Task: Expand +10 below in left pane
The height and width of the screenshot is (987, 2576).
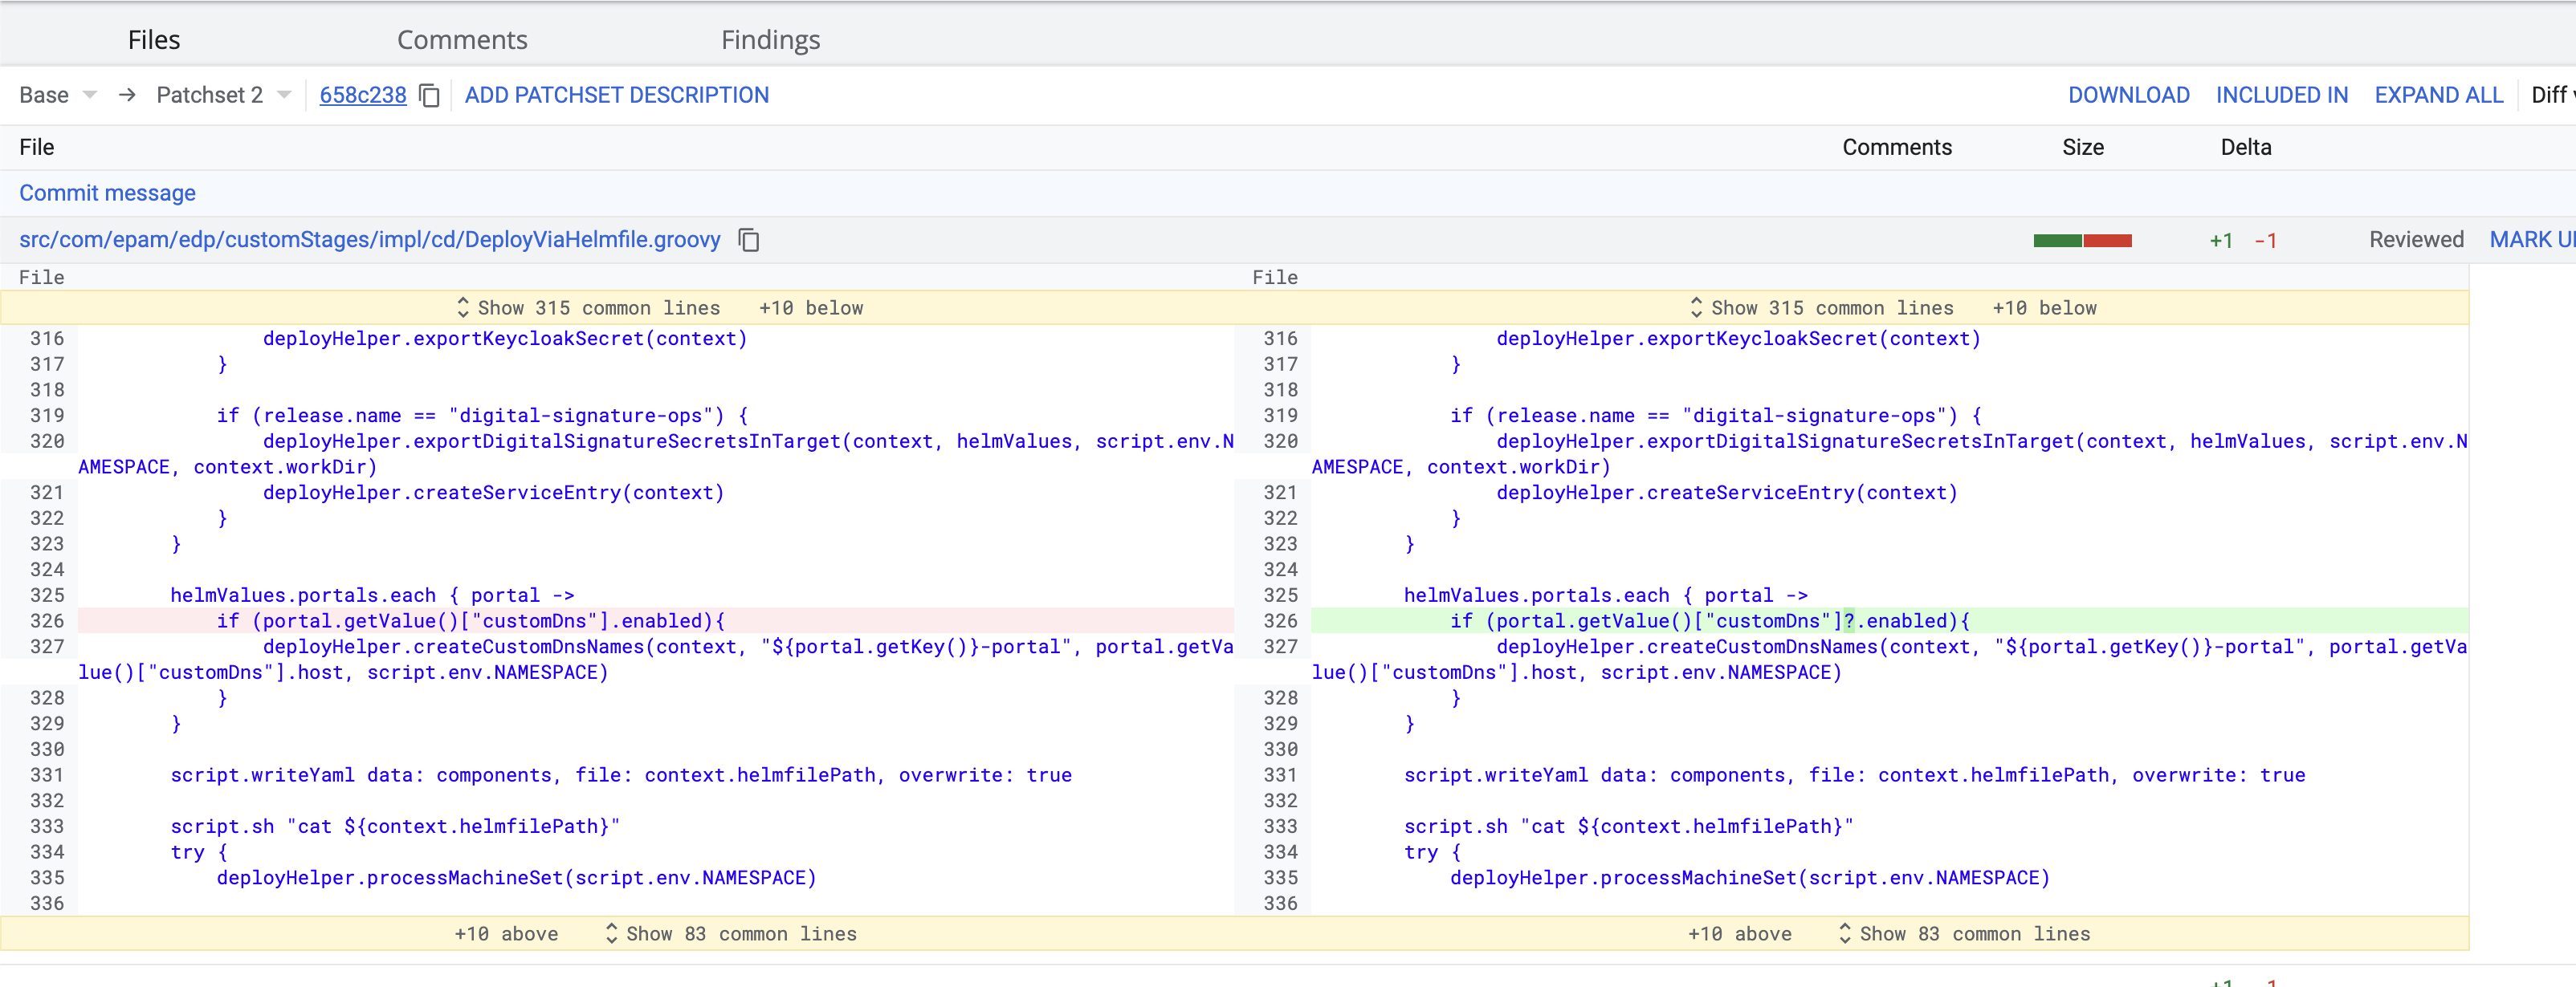Action: click(811, 309)
